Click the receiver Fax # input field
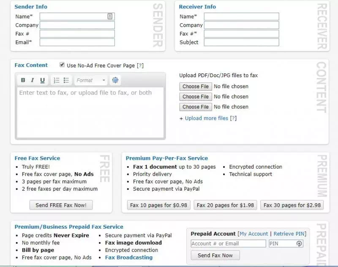 pyautogui.click(x=241, y=34)
